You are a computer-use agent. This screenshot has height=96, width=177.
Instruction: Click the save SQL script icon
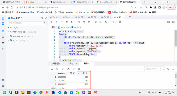click(x=169, y=22)
